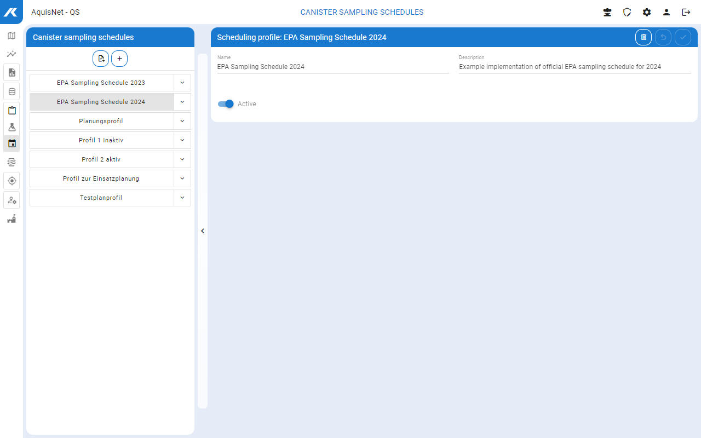Viewport: 701px width, 438px height.
Task: Open the line chart sidebar icon
Action: (x=12, y=54)
